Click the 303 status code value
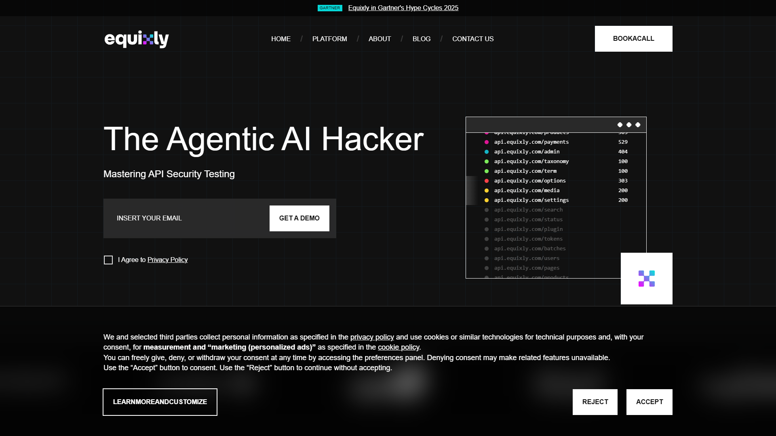This screenshot has height=436, width=776. (x=623, y=181)
